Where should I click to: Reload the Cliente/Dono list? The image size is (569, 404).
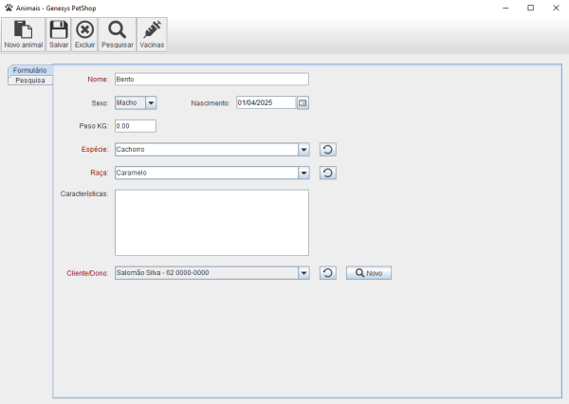point(328,273)
